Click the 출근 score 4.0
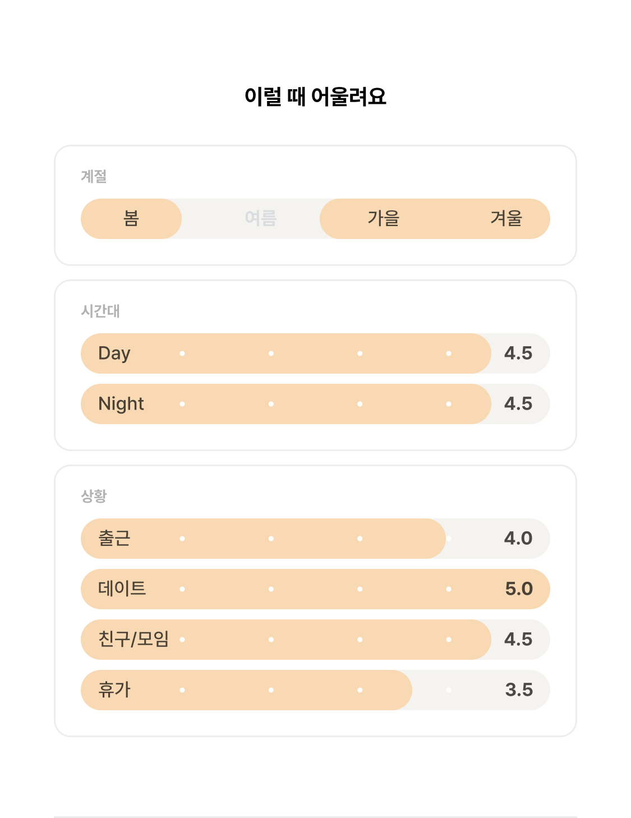 click(518, 539)
